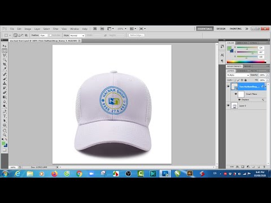Select the Path Selection tool
This screenshot has height=203, width=271.
point(5,121)
